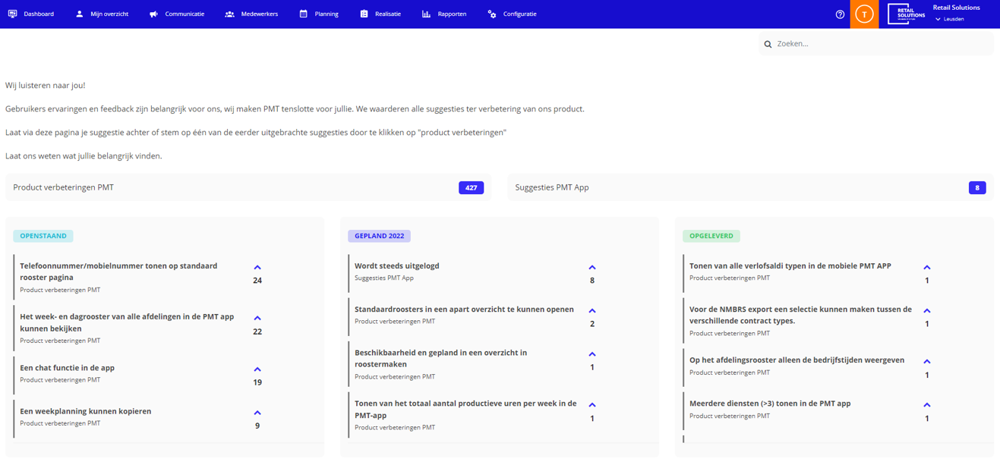Click the Zoeken search field
Screen dimensions: 1000x462
(x=875, y=44)
